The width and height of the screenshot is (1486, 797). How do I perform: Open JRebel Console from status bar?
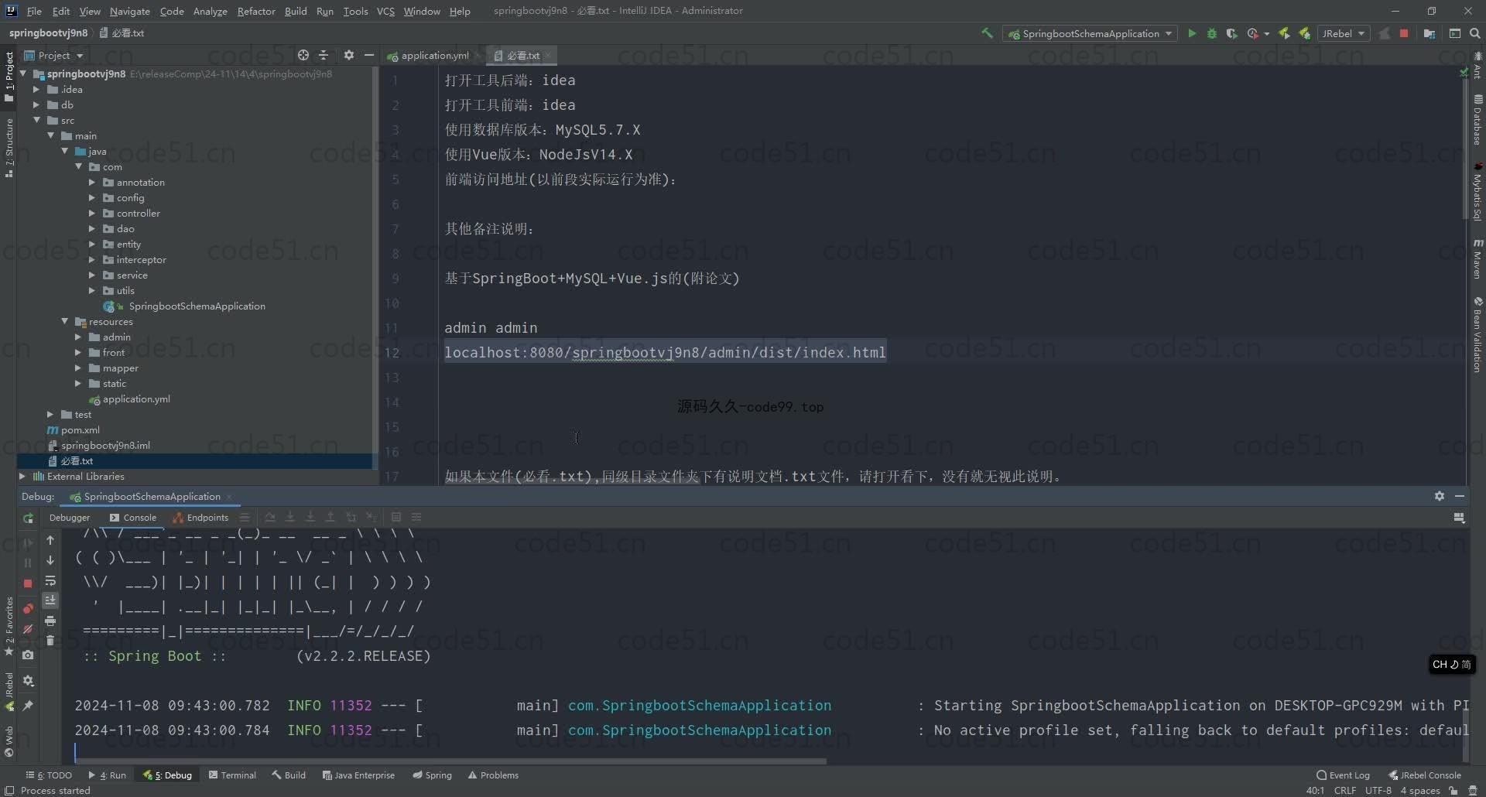[1425, 775]
